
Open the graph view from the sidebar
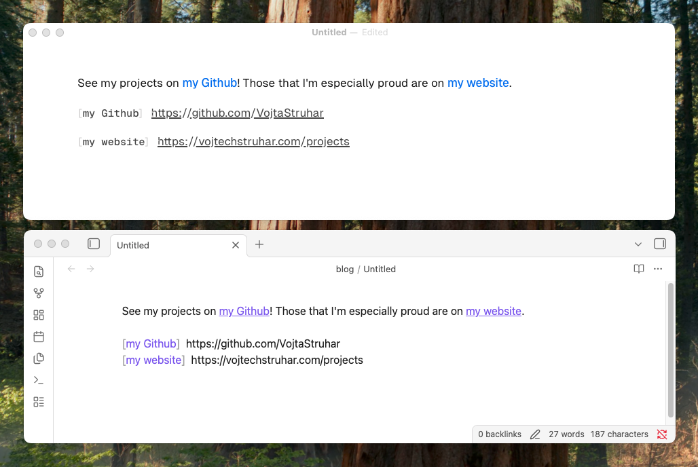[39, 293]
